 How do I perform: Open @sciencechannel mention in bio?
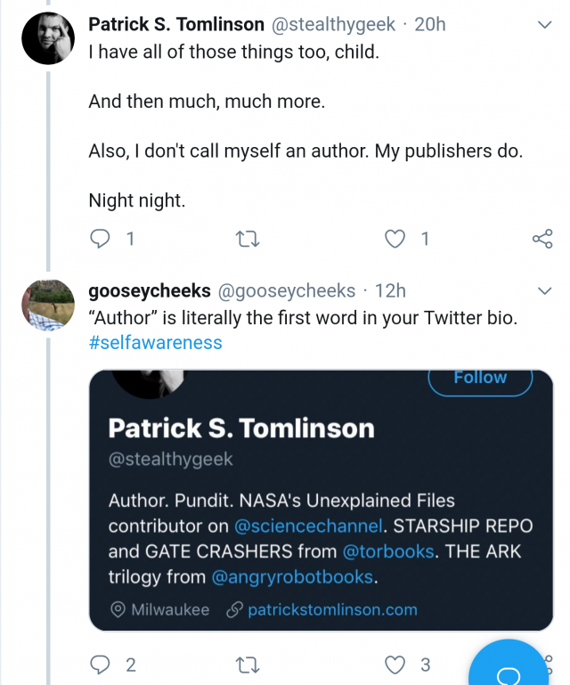pos(308,526)
